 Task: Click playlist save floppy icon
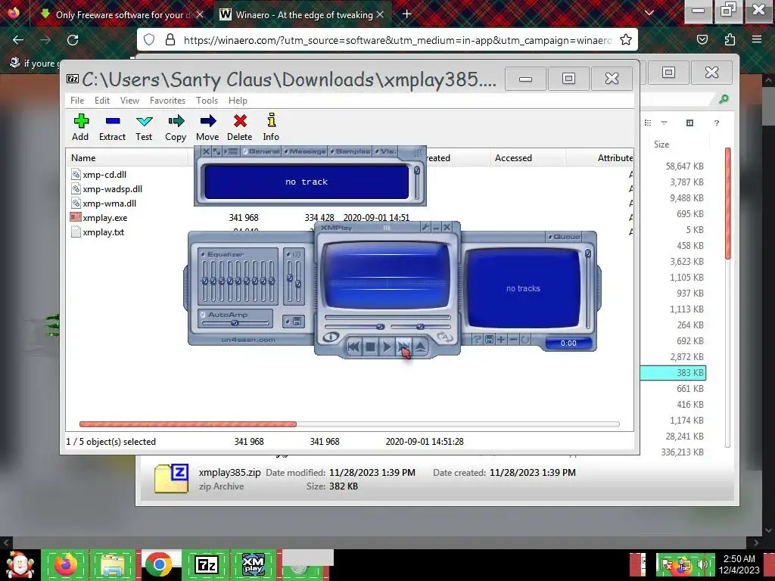tap(489, 340)
